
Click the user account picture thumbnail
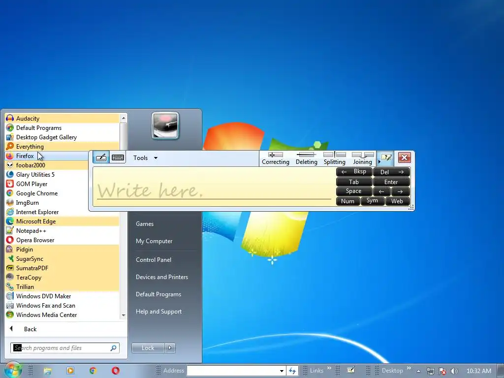click(x=165, y=126)
